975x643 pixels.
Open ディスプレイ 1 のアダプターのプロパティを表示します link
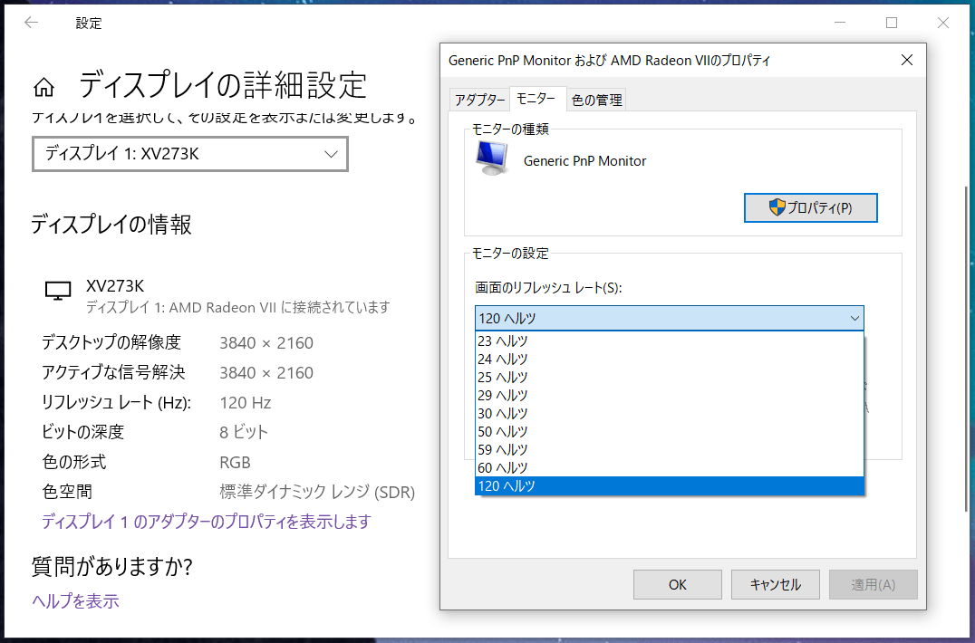(206, 522)
